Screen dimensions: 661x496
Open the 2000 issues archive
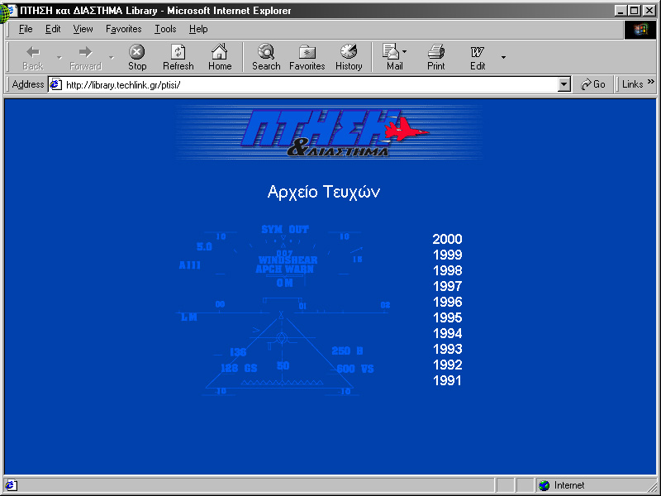click(x=447, y=239)
